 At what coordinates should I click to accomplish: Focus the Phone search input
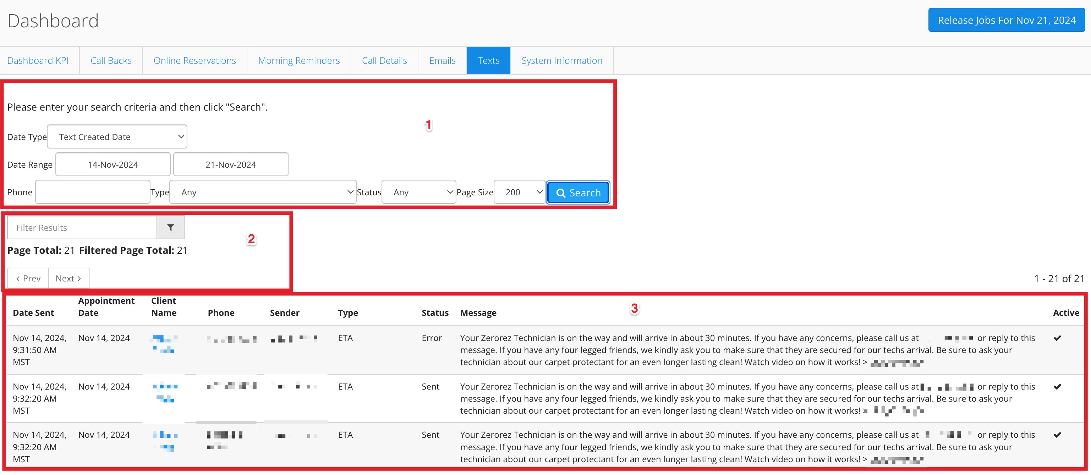pyautogui.click(x=93, y=192)
